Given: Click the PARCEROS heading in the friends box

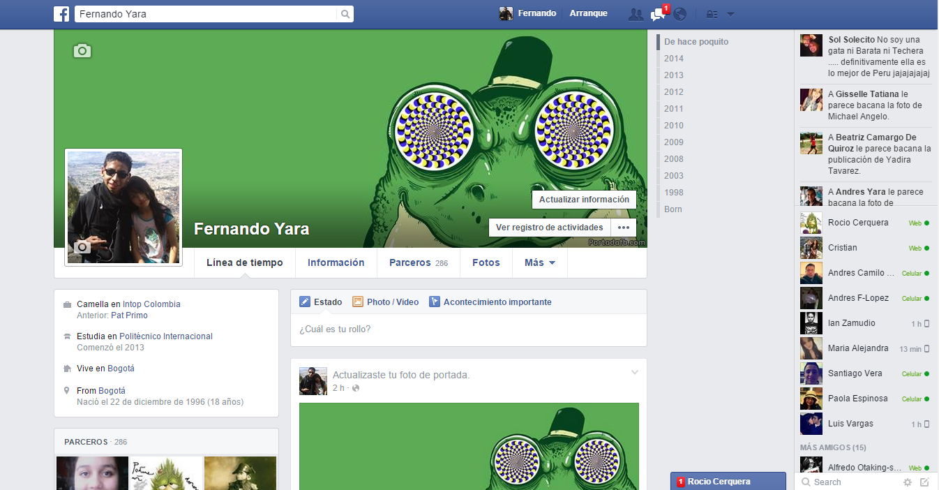Looking at the screenshot, I should [86, 442].
